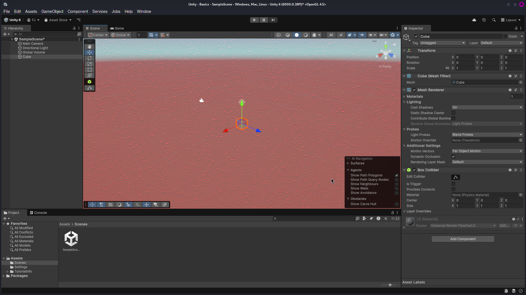Open the Cast Shadows dropdown

(487, 107)
